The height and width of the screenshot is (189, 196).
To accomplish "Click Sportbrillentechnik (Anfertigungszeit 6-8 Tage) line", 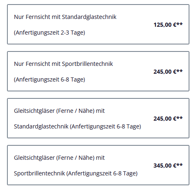I will tap(75, 173).
